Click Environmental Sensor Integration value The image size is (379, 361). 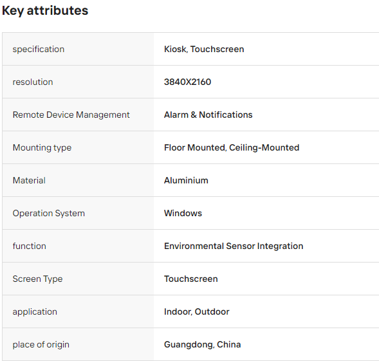click(234, 246)
